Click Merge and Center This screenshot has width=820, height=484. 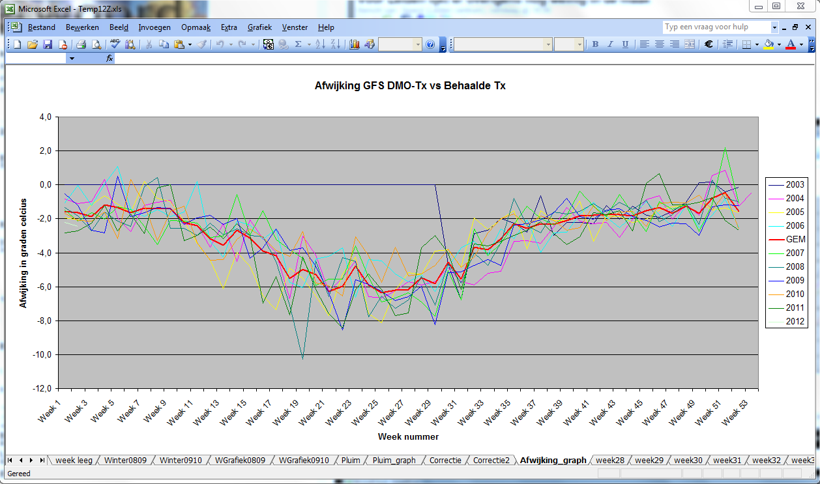[x=689, y=44]
